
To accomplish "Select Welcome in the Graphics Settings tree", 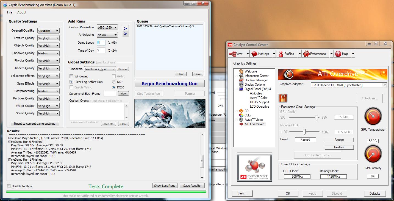I will point(251,71).
